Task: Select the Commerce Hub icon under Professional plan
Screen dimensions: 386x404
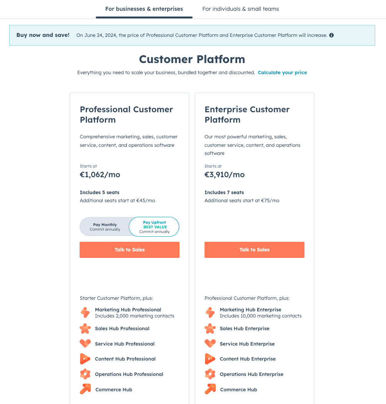Action: [85, 389]
